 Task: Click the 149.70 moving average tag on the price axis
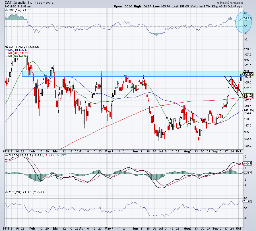(x=248, y=95)
